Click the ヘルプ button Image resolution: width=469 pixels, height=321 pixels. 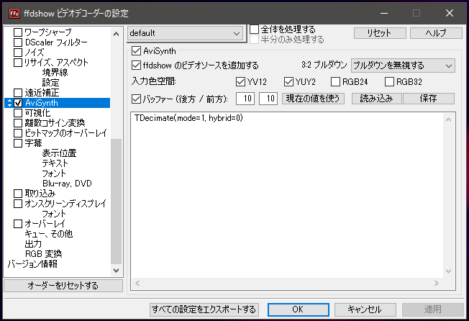(x=436, y=33)
